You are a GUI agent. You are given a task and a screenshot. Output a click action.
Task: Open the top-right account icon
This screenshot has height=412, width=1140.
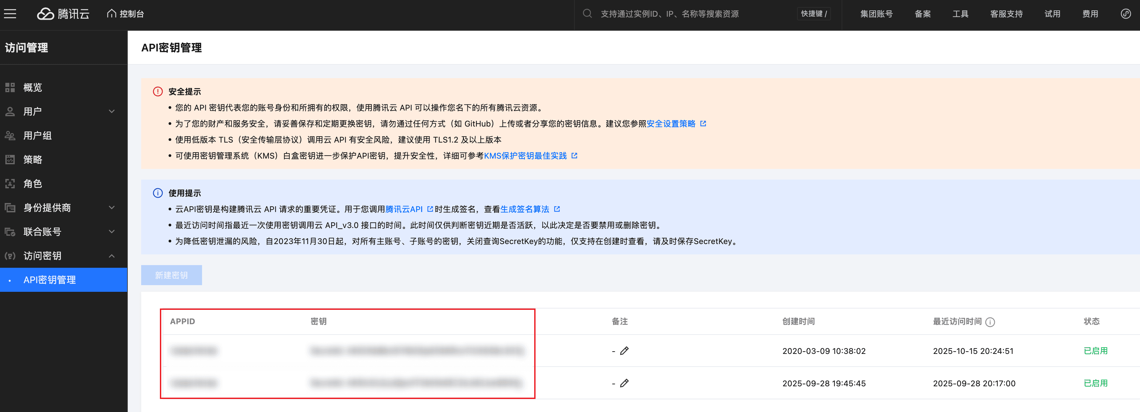pos(1125,14)
